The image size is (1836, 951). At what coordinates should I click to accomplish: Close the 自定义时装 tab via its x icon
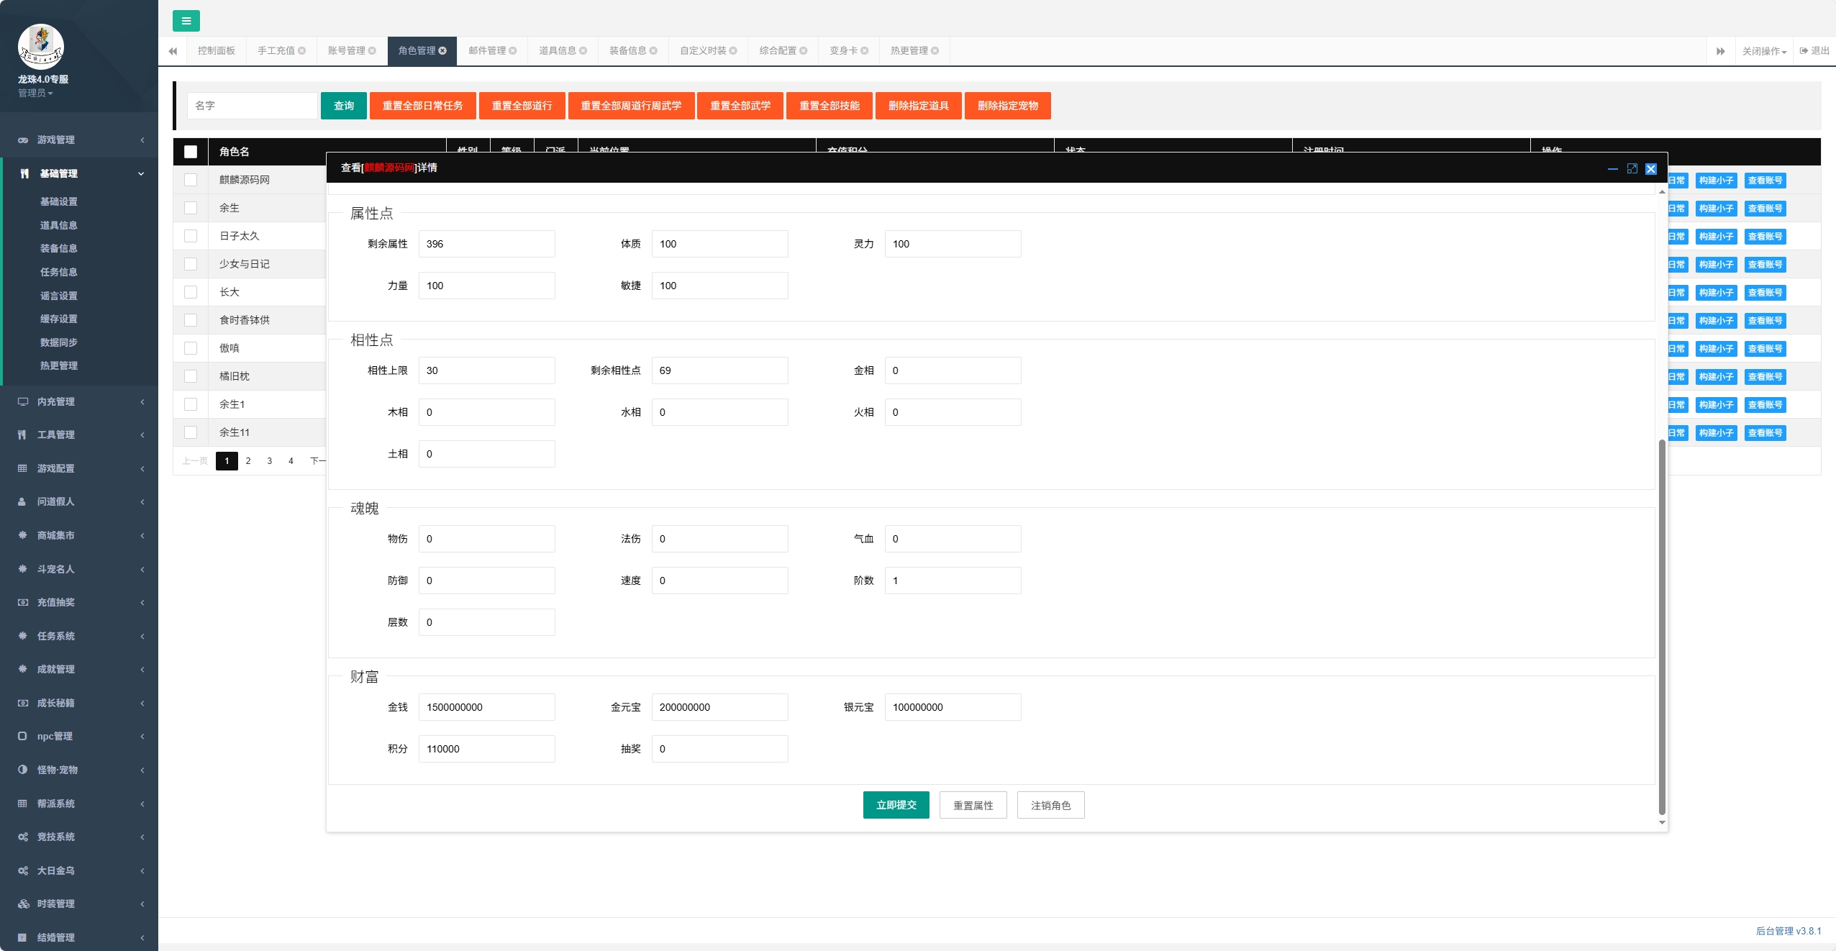(733, 51)
